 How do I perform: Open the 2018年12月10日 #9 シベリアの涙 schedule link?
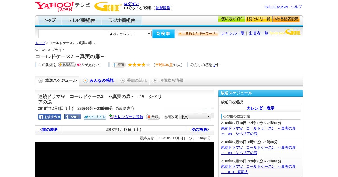[x=258, y=131]
